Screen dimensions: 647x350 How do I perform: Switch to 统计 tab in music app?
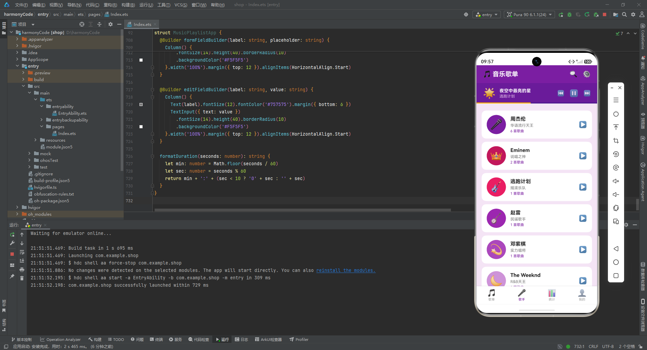coord(552,295)
